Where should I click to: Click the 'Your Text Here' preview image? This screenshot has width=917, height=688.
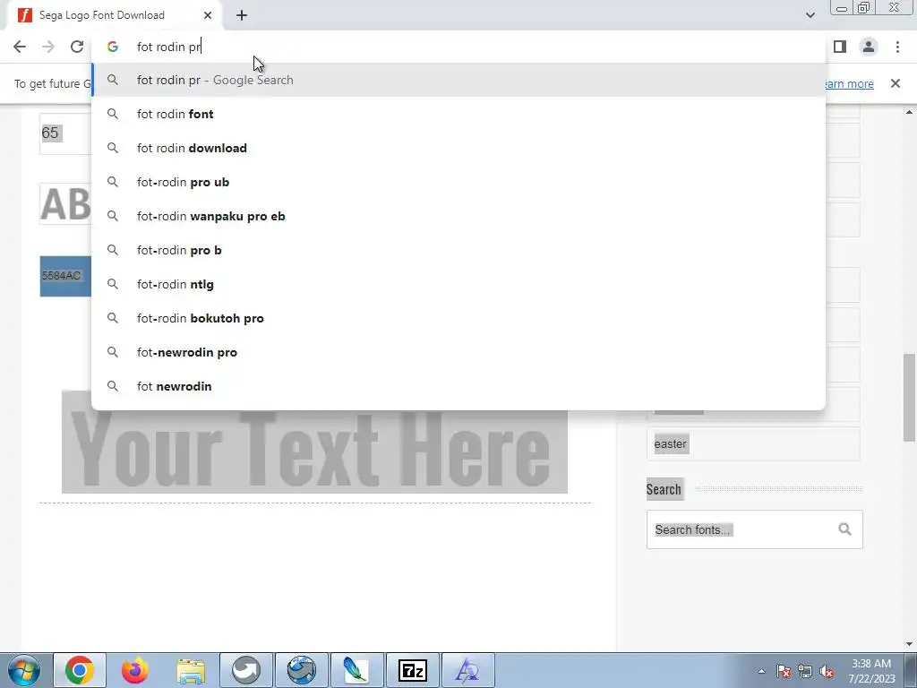pyautogui.click(x=314, y=451)
